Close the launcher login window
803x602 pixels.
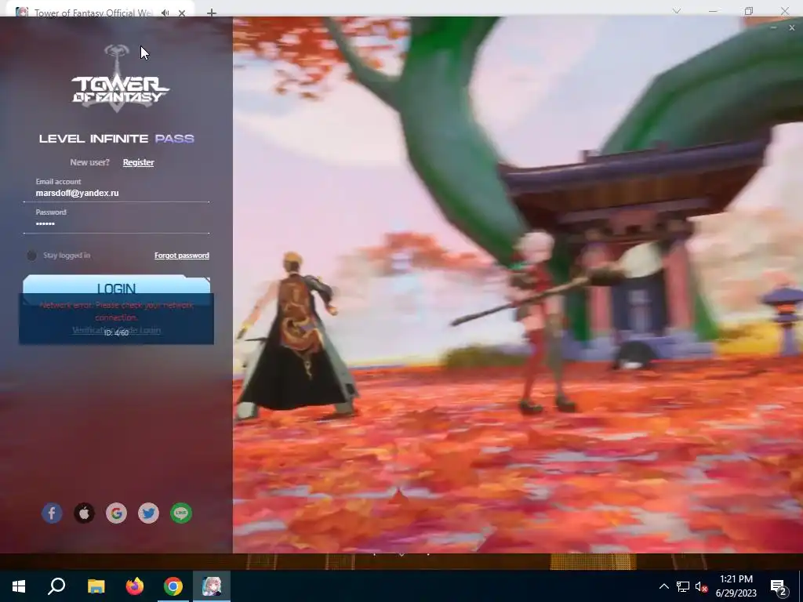pos(792,27)
